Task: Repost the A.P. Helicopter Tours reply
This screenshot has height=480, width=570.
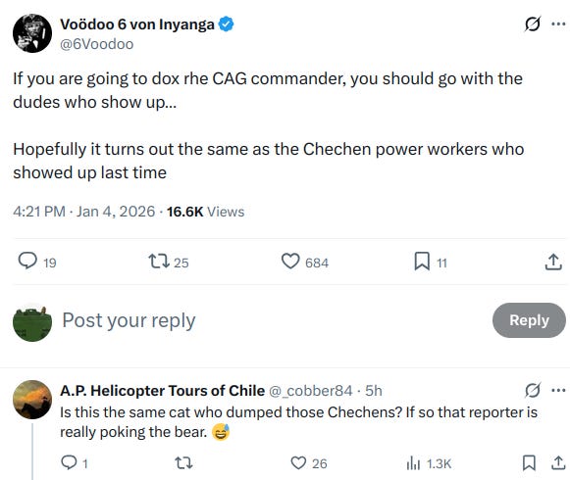Action: (x=183, y=463)
